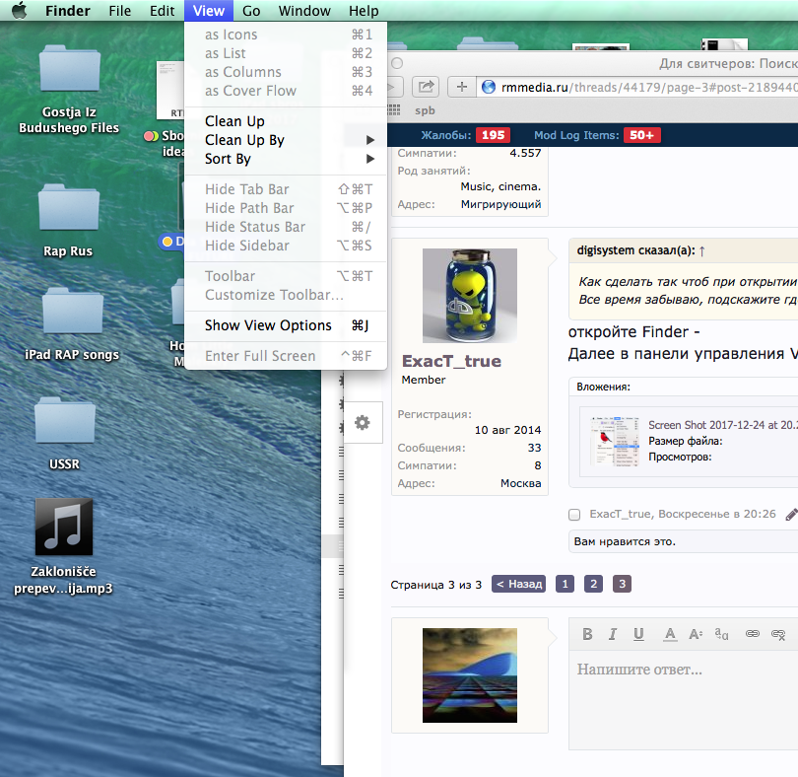
Task: Expand the Clean Up By submenu
Action: tap(286, 140)
